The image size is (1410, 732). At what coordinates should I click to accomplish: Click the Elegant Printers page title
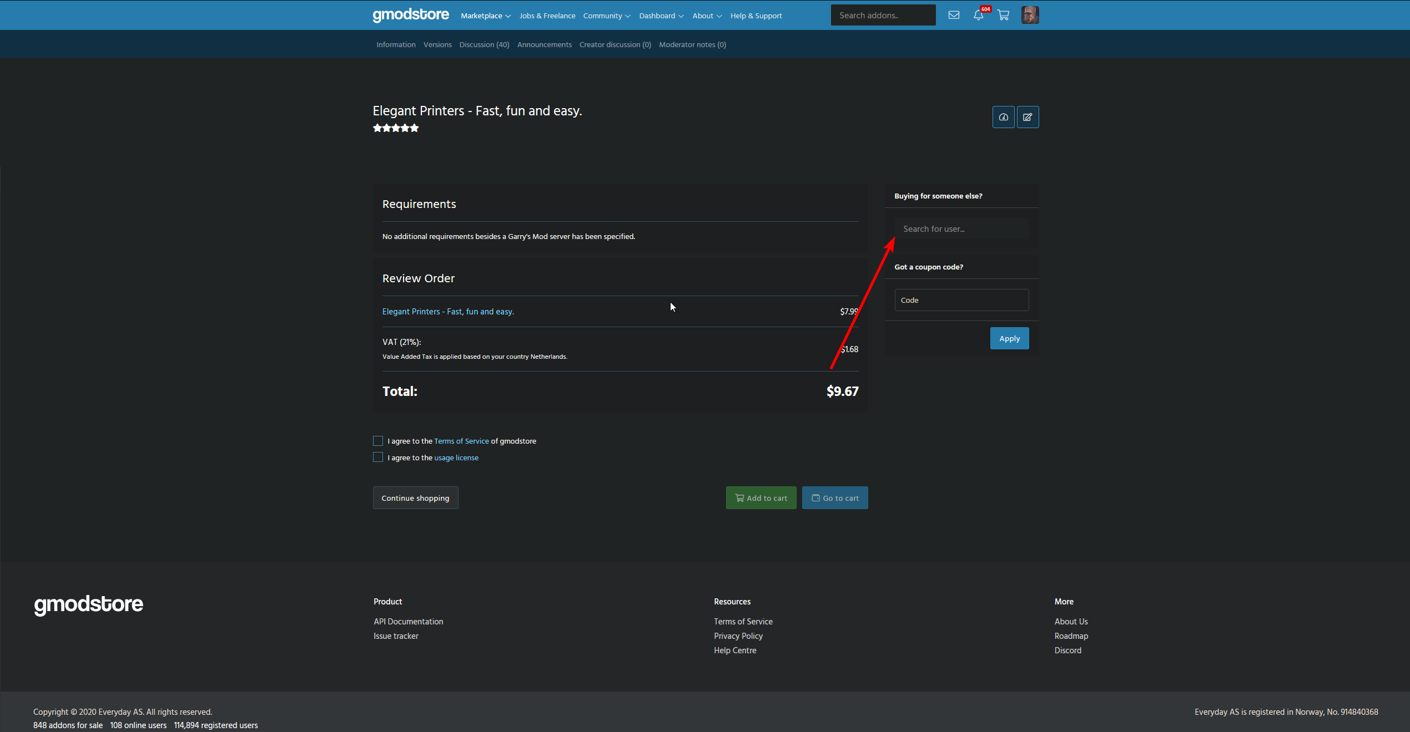(477, 111)
